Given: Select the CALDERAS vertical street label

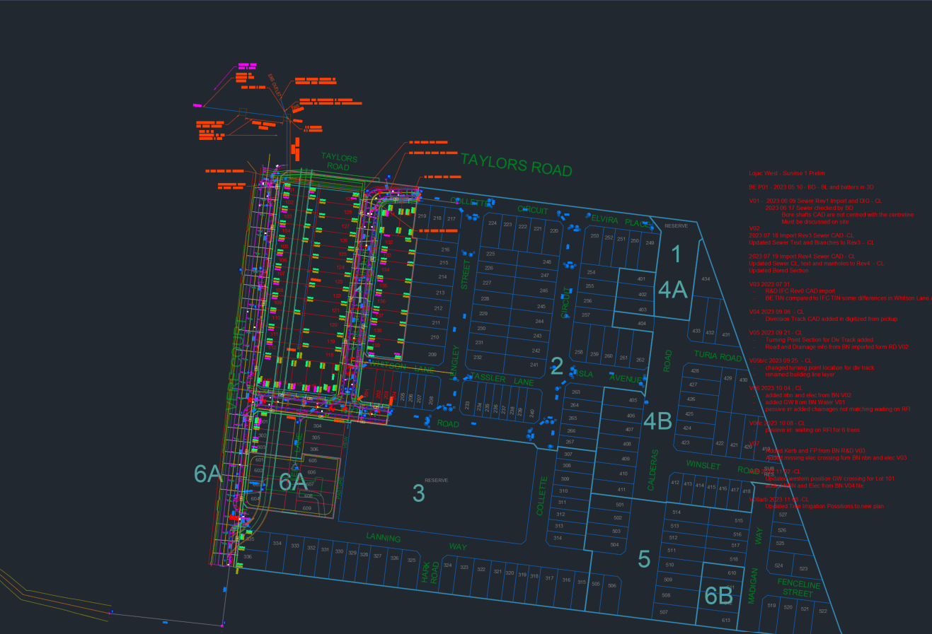Looking at the screenshot, I should pos(652,470).
